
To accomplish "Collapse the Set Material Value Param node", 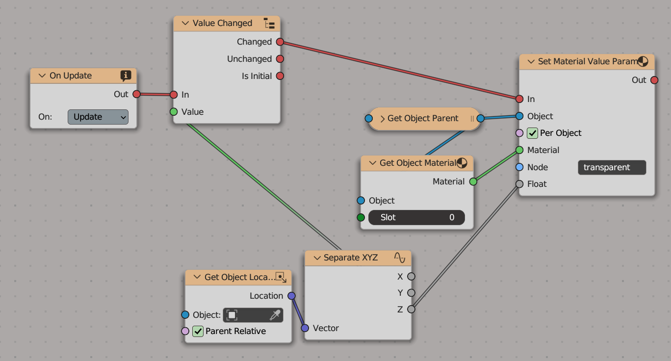I will [530, 62].
